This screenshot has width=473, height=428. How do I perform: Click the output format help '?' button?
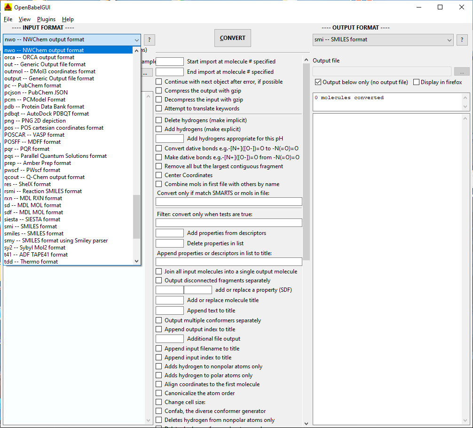coord(462,40)
